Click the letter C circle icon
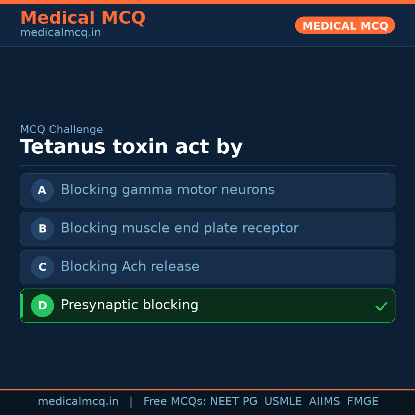The width and height of the screenshot is (415, 415). click(42, 267)
